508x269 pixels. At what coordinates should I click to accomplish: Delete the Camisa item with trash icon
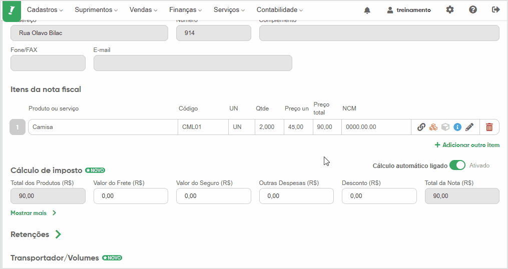(489, 127)
